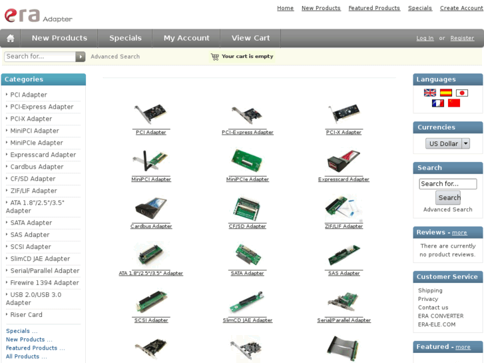Click the ZIF/LIF Adapter text link under image
Image resolution: width=484 pixels, height=363 pixels.
pos(344,226)
